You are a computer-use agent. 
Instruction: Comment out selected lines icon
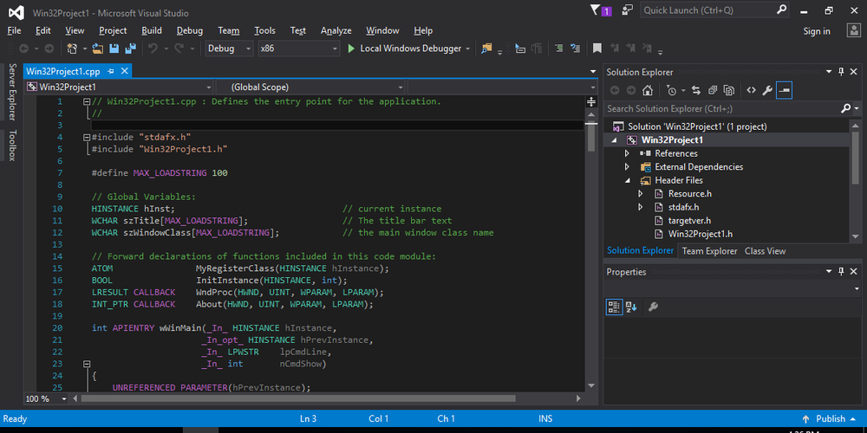[559, 48]
